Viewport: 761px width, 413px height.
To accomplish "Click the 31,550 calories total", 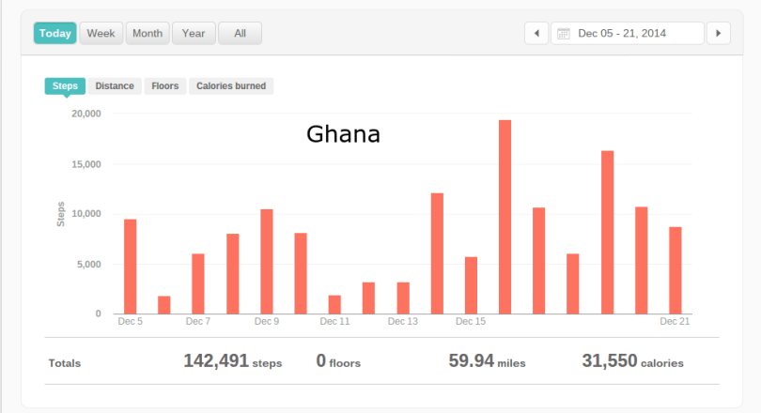I will click(x=632, y=361).
